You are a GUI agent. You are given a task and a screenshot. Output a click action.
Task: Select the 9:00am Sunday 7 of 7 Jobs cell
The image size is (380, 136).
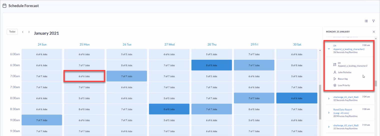[x=42, y=120]
